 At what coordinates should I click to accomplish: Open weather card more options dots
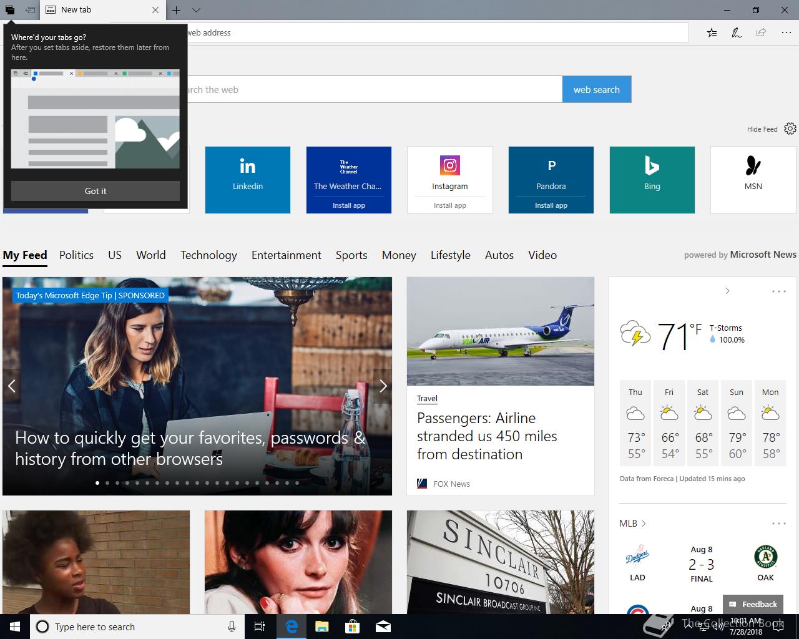pos(778,291)
